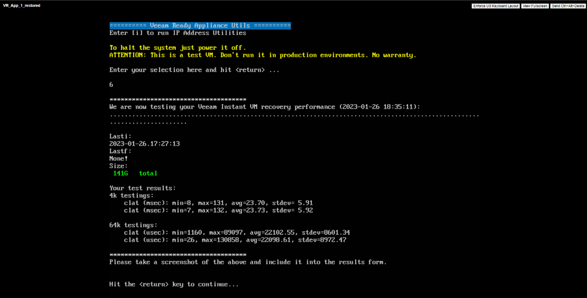Click the 64k clat line with max=89097

click(x=237, y=233)
